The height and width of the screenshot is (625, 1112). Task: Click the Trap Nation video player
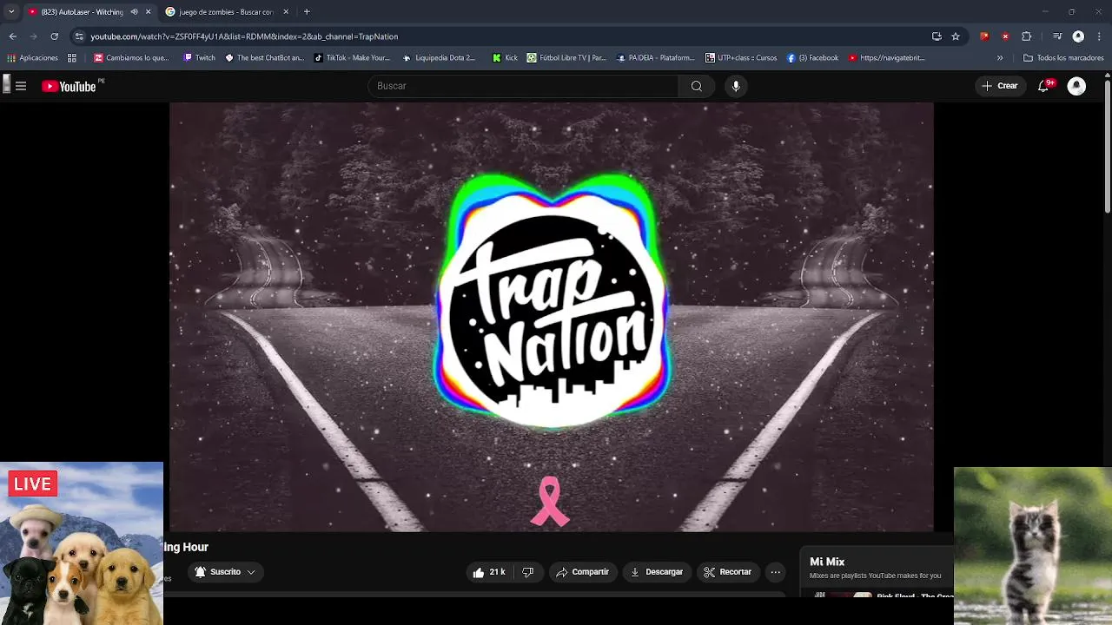(x=552, y=317)
